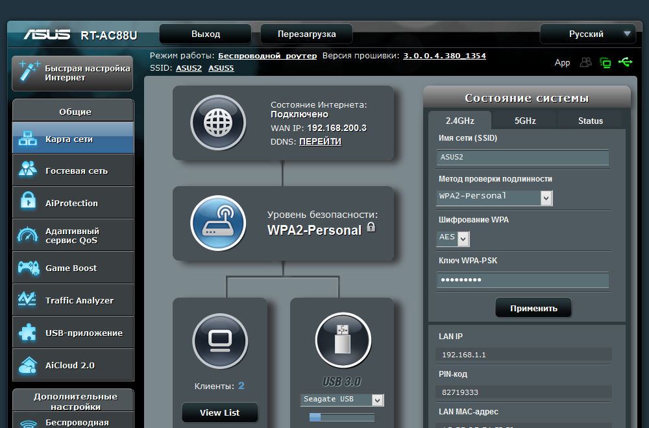The image size is (649, 428).
Task: Click the ASUS5 SSID link
Action: (x=221, y=68)
